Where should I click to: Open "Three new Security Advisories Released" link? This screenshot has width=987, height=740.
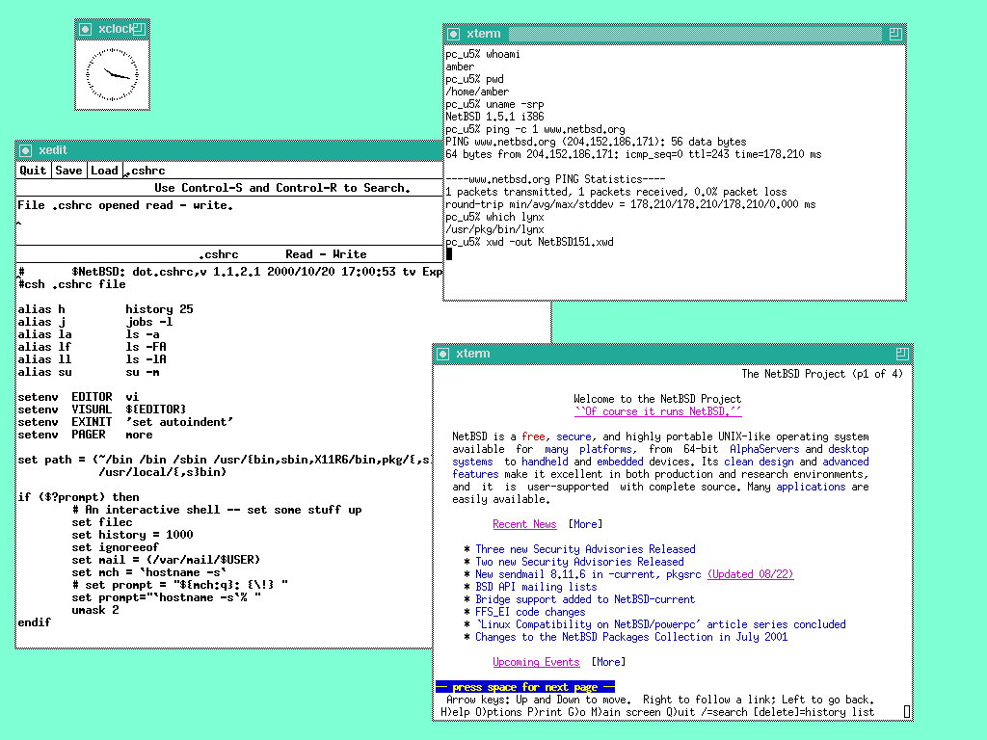[585, 549]
